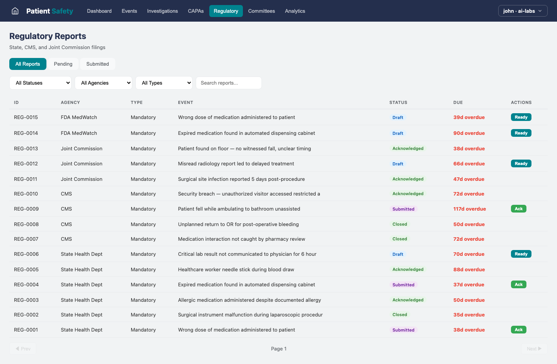Expand the All Types filter dropdown
The width and height of the screenshot is (557, 364).
164,83
